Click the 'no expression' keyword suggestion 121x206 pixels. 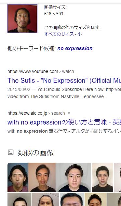75,49
